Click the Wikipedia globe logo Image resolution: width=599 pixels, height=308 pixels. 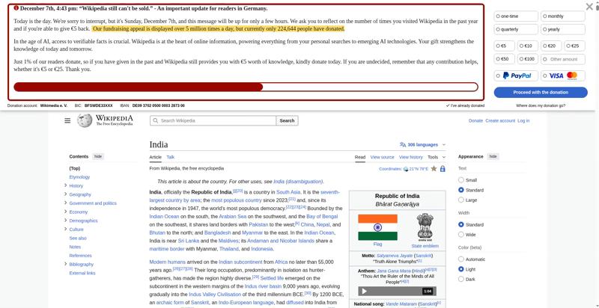85,120
